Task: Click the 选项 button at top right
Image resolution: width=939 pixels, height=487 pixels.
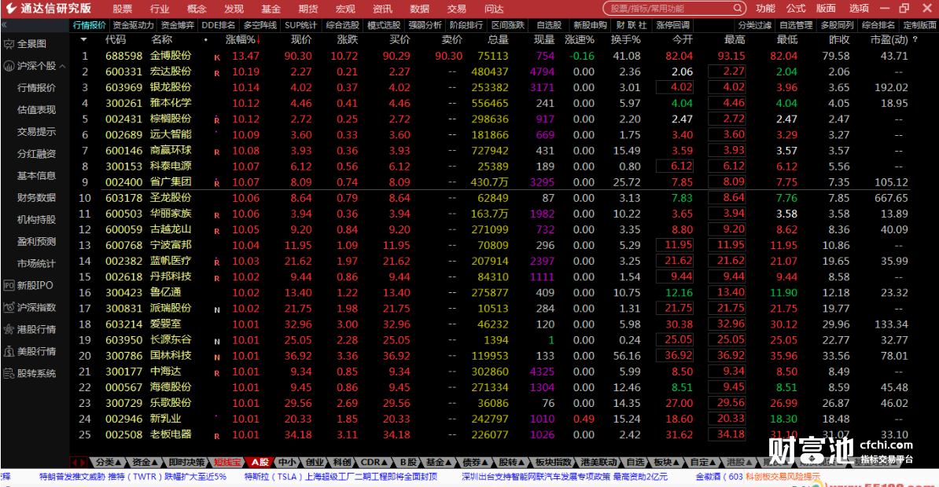Action: click(858, 9)
